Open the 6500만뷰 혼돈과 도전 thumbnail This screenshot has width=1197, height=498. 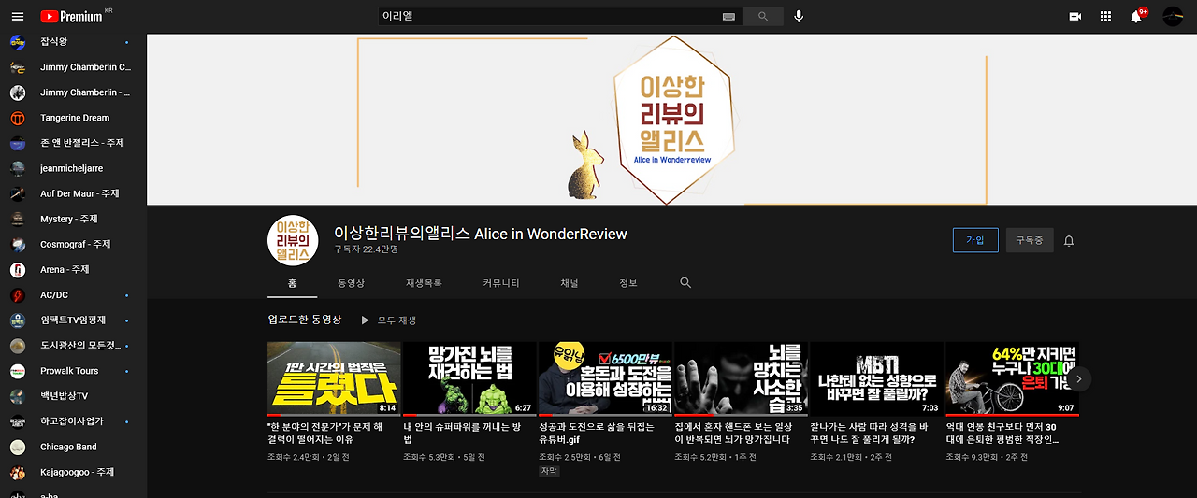point(605,378)
